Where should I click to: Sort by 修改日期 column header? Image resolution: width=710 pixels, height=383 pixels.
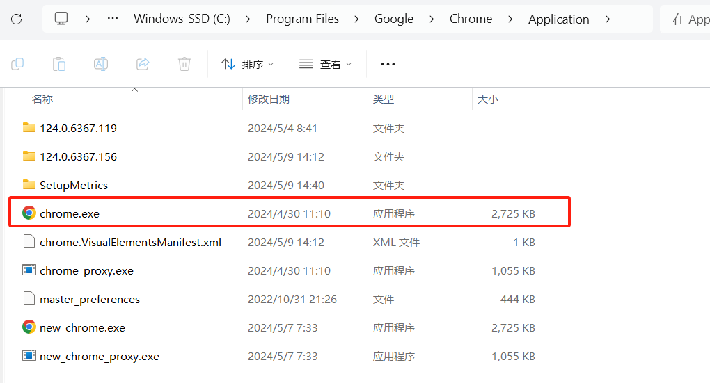coord(269,99)
